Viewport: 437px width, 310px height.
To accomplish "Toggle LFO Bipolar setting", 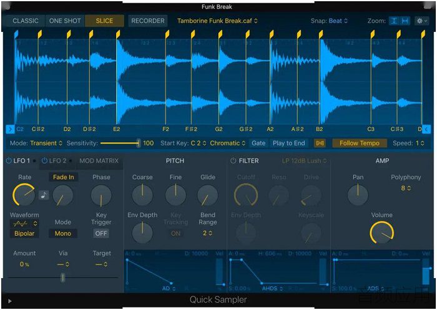I will tap(24, 233).
